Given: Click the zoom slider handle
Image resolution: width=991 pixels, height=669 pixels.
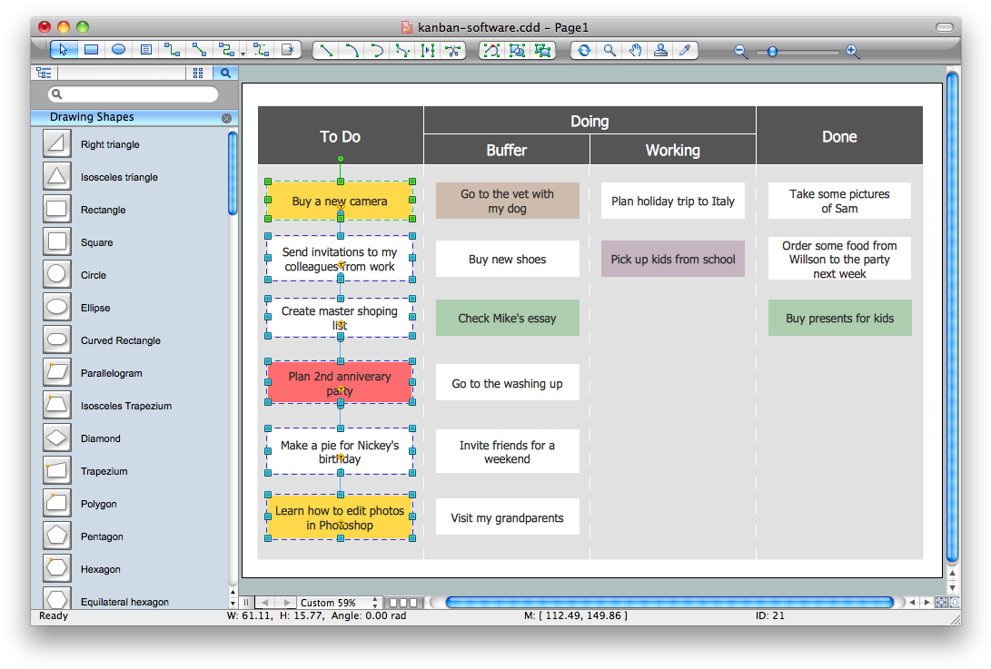Looking at the screenshot, I should 772,52.
